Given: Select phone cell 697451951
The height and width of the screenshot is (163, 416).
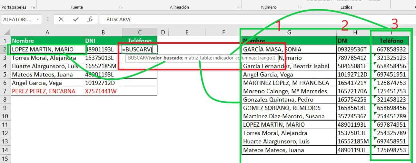Looking at the screenshot, I should point(391,74).
